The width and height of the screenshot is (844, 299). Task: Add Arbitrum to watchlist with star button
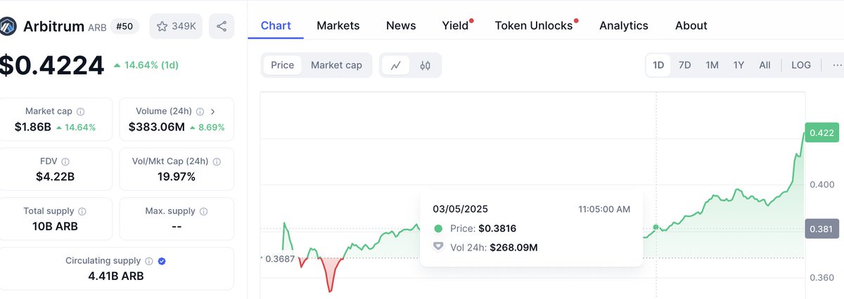(177, 26)
